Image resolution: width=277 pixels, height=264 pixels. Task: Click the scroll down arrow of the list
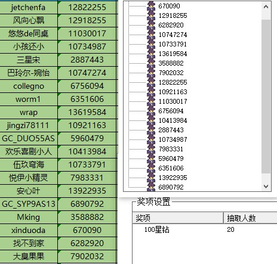(x=266, y=187)
